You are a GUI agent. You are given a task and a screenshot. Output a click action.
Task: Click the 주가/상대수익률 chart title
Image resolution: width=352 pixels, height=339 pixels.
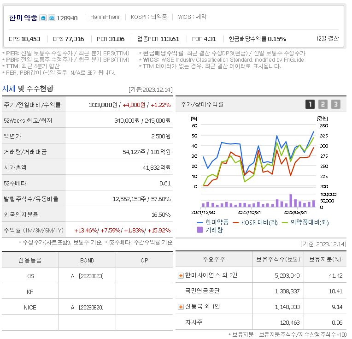(x=202, y=104)
